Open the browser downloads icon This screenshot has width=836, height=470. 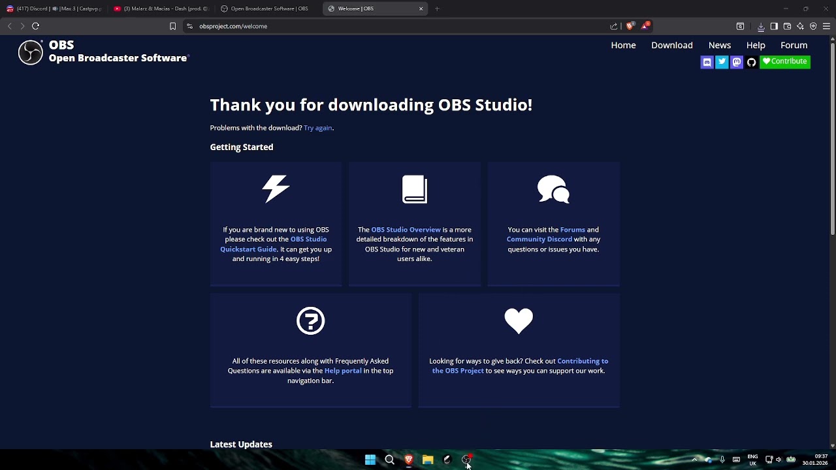[x=761, y=26]
